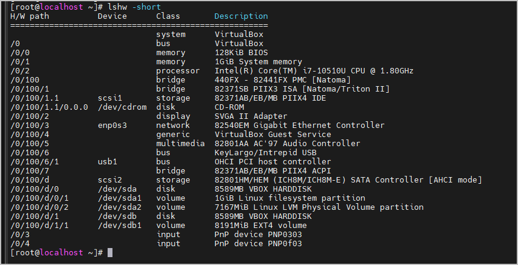
Task: Click 'scsi1' device name
Action: (109, 98)
